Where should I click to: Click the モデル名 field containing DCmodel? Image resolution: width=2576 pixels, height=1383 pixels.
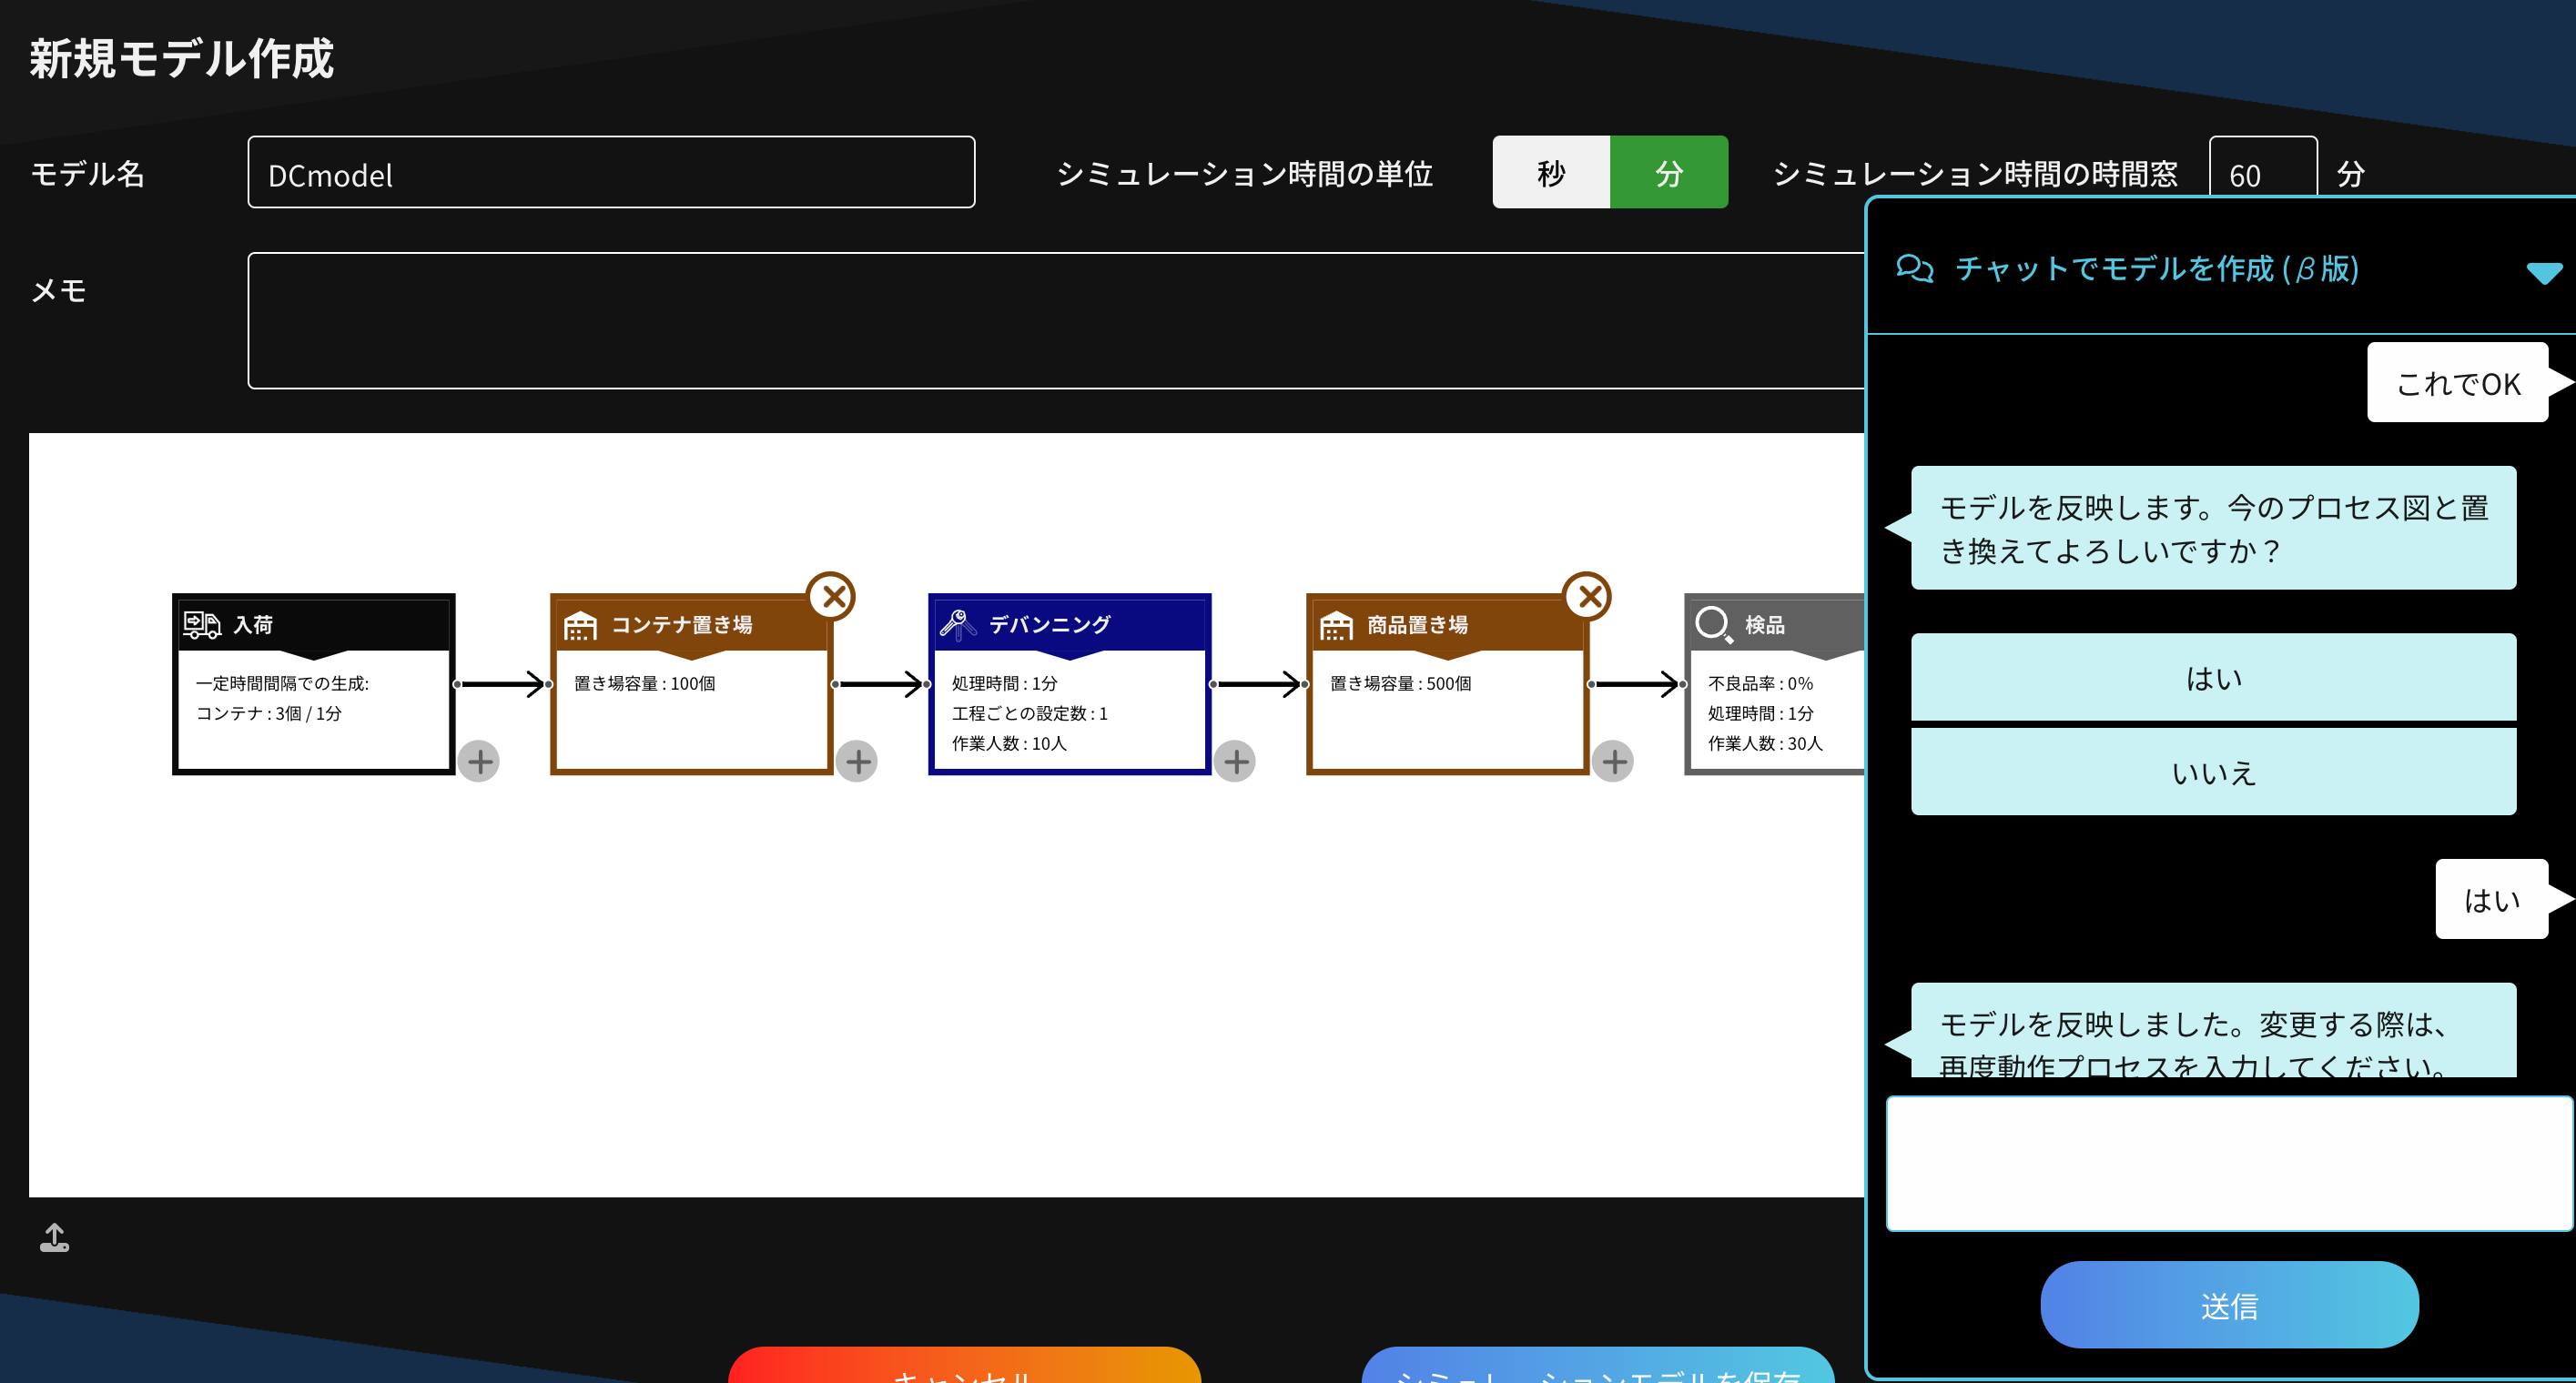point(611,173)
